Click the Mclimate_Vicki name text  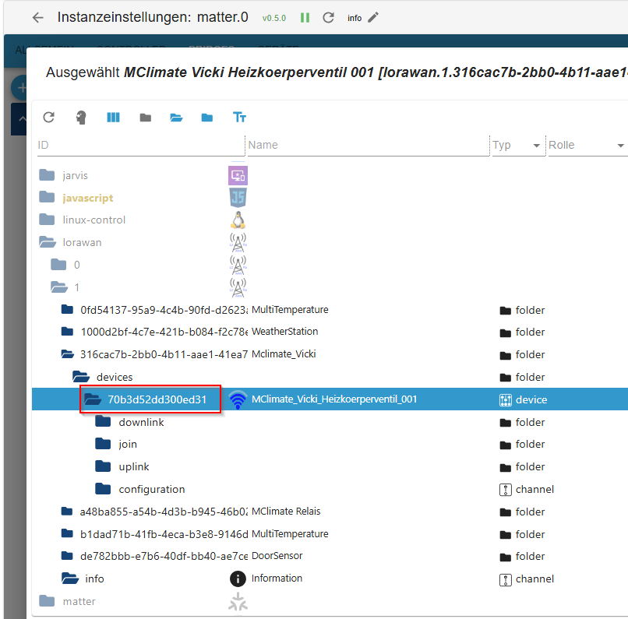pos(284,353)
